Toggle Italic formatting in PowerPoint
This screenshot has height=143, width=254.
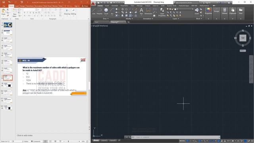pos(27,13)
